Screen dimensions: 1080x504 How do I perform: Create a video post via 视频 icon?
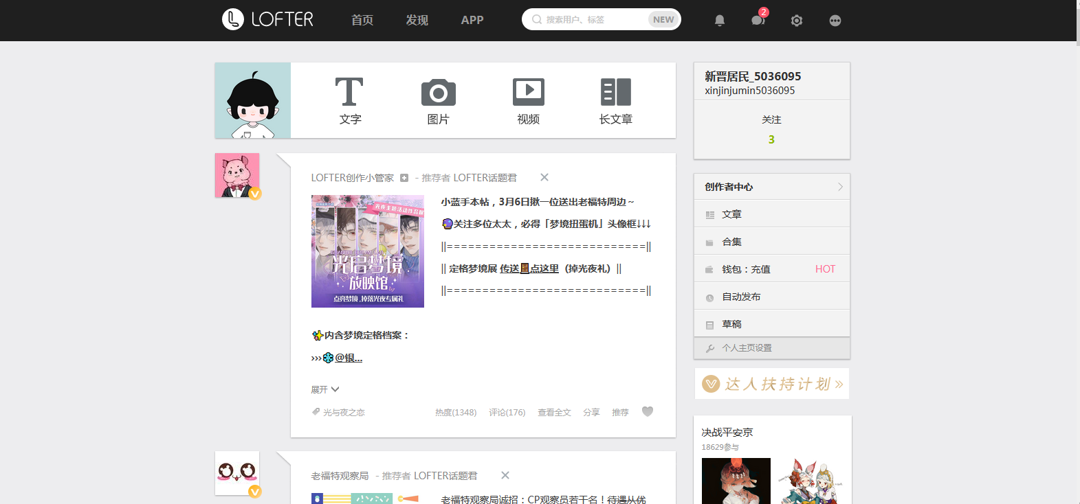pyautogui.click(x=528, y=93)
